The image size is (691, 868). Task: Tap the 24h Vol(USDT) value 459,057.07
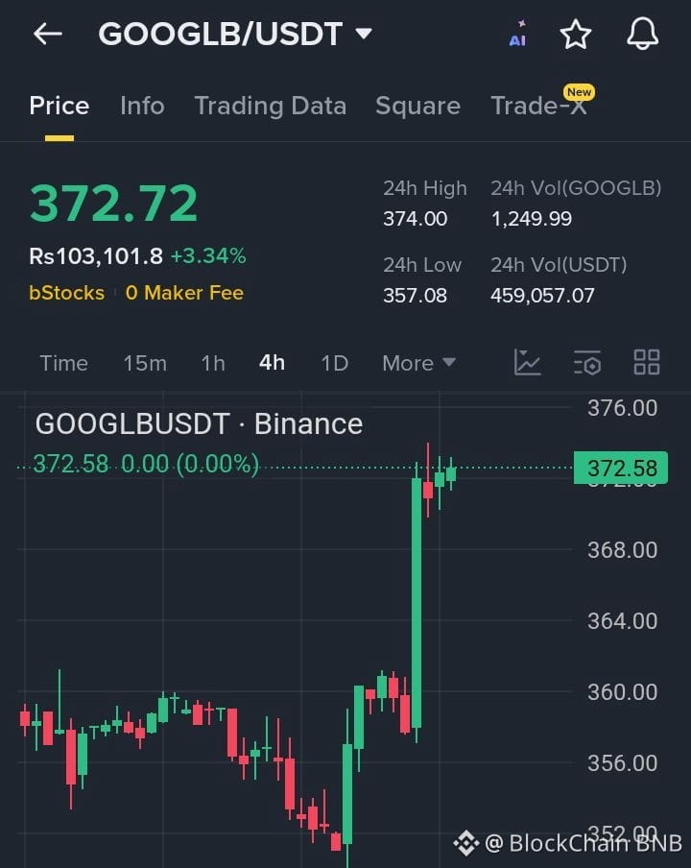(542, 296)
